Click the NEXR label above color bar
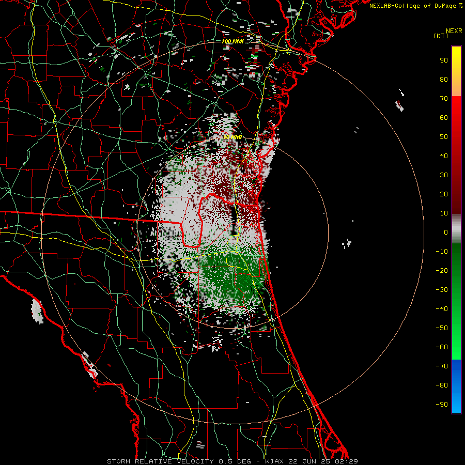 [x=454, y=31]
